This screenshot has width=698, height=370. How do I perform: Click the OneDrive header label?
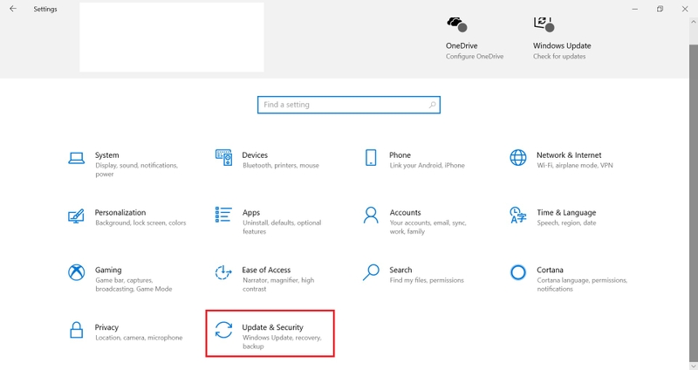pyautogui.click(x=462, y=45)
